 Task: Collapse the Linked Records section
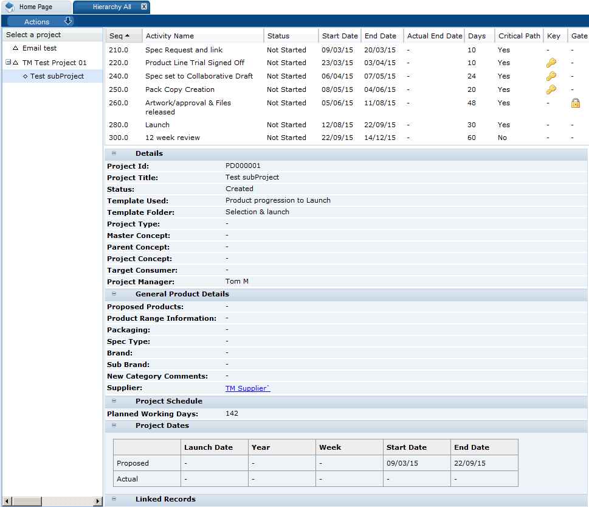tap(113, 498)
